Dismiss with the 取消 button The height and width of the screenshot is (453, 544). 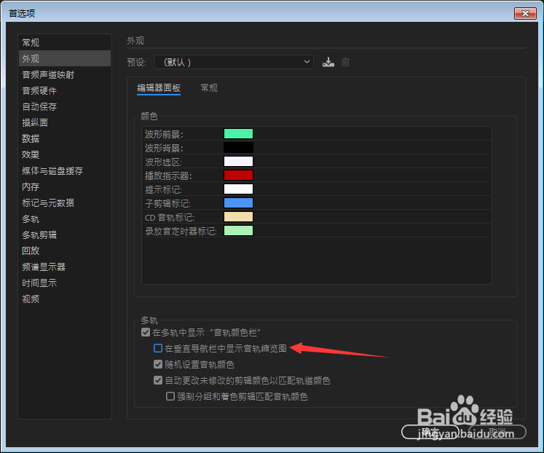(x=497, y=432)
